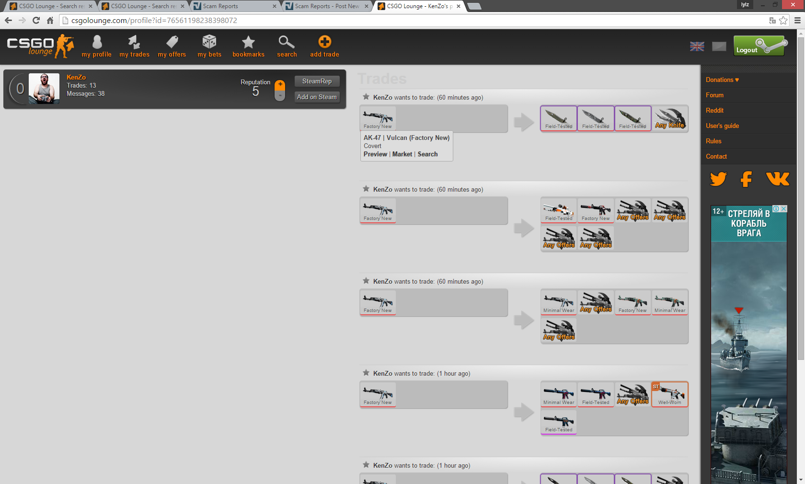Image resolution: width=805 pixels, height=484 pixels.
Task: Switch to the Scam Reports - Post New tab
Action: (x=326, y=6)
